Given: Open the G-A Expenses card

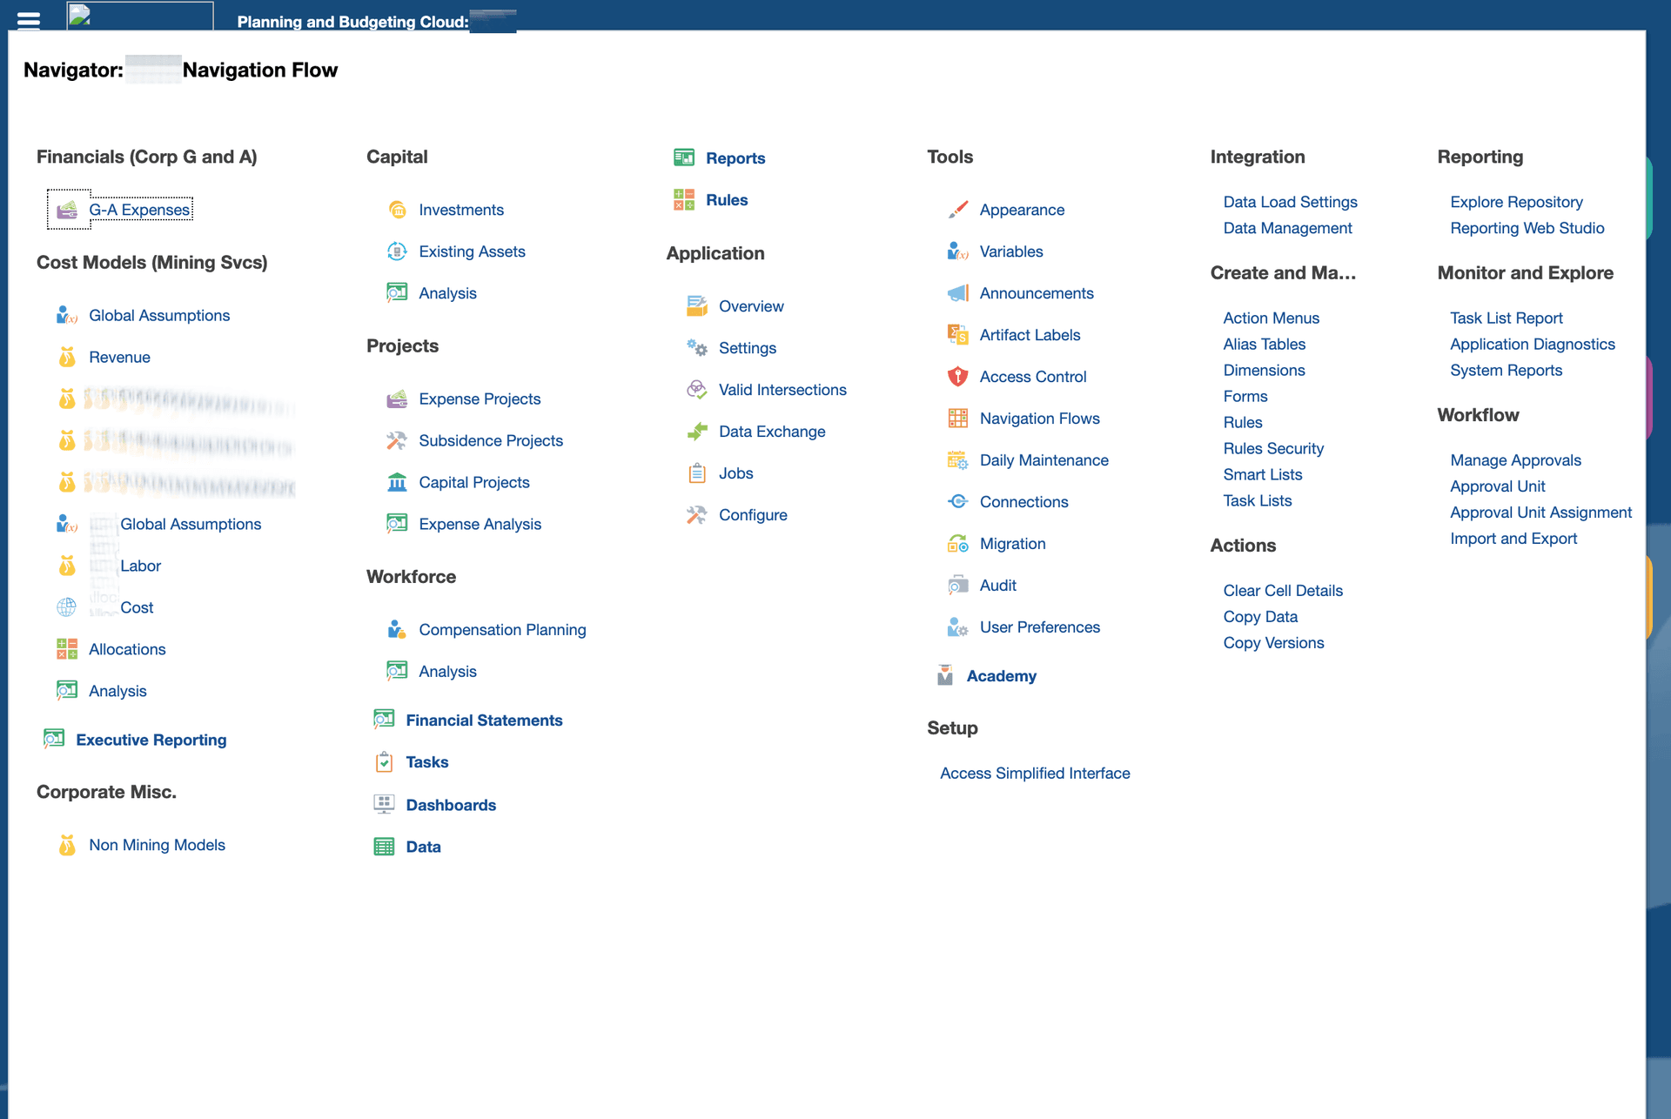Looking at the screenshot, I should click(140, 209).
